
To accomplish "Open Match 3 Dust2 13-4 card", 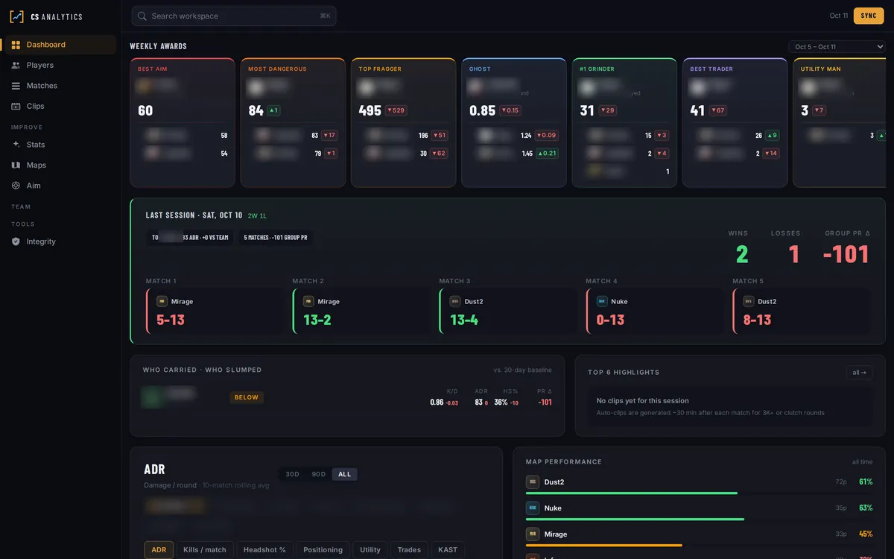I will pyautogui.click(x=508, y=312).
